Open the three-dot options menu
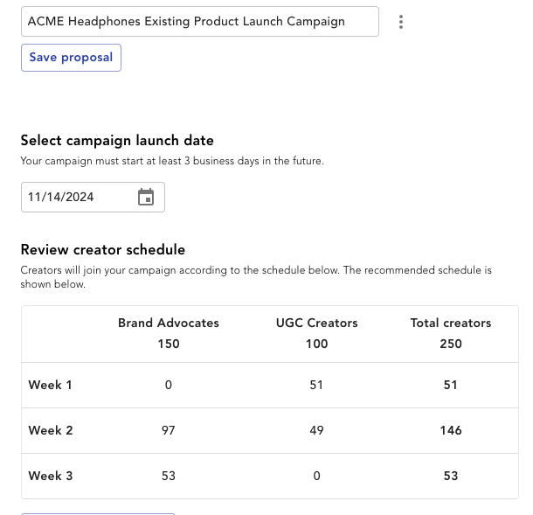 [401, 22]
